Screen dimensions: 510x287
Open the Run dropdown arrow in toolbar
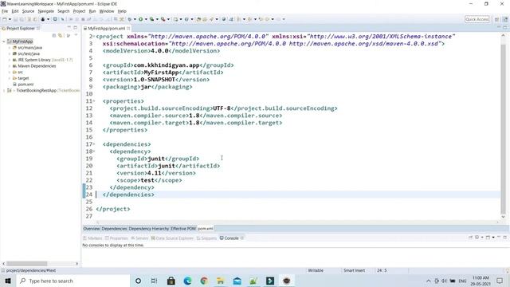[x=146, y=19]
